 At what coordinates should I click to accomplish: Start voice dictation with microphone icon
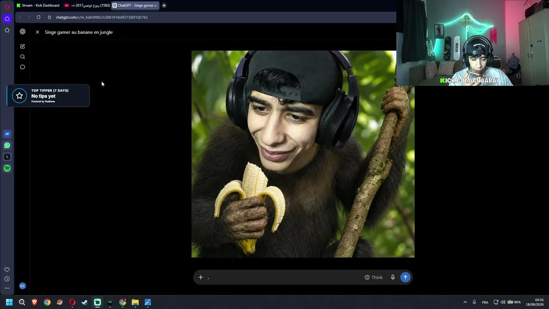392,277
